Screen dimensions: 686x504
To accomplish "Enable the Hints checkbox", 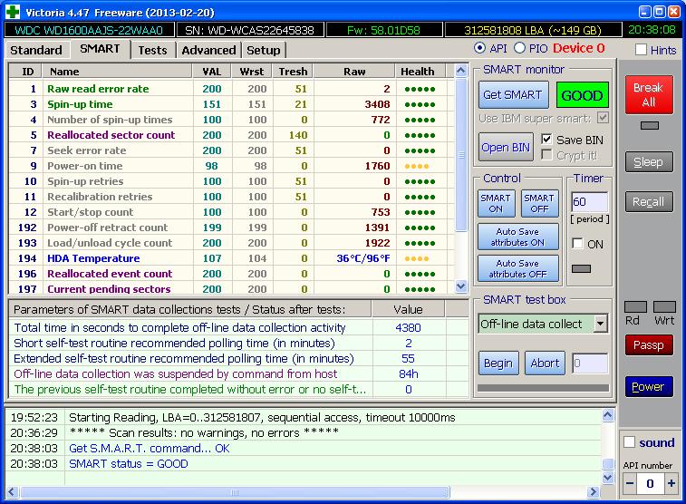I will click(641, 50).
